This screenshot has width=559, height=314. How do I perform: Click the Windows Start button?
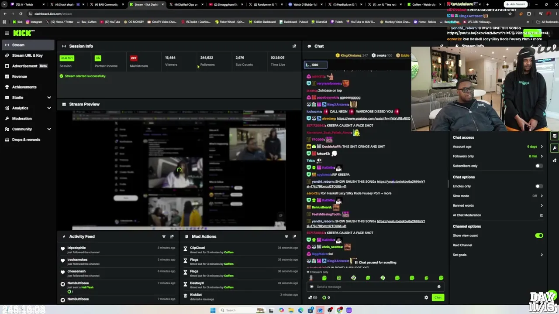coord(213,310)
